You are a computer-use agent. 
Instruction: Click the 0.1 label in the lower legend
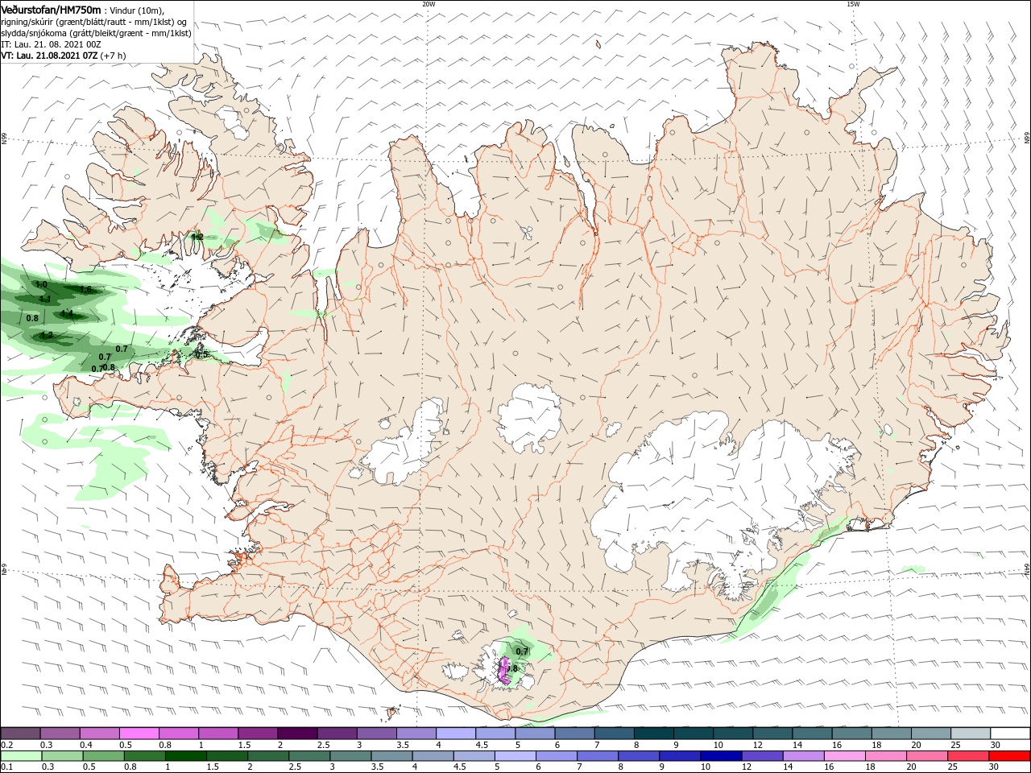[x=6, y=768]
